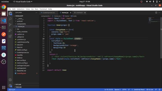Click Ln 10, Col 30 cursor position
162x91 pixels.
pyautogui.click(x=109, y=90)
